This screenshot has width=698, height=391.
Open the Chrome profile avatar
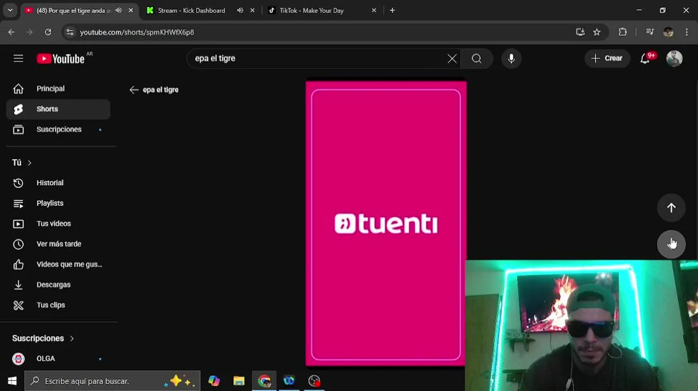668,32
